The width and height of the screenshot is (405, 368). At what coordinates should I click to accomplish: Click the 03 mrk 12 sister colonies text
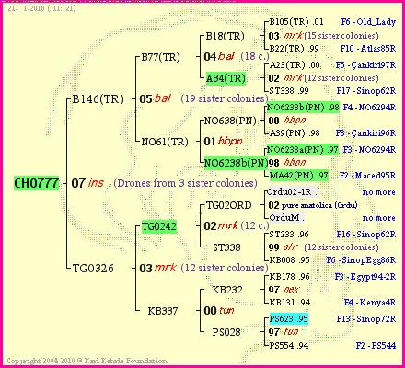point(203,268)
